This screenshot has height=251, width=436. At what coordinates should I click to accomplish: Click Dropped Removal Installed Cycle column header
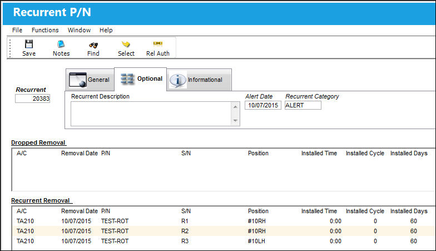365,154
